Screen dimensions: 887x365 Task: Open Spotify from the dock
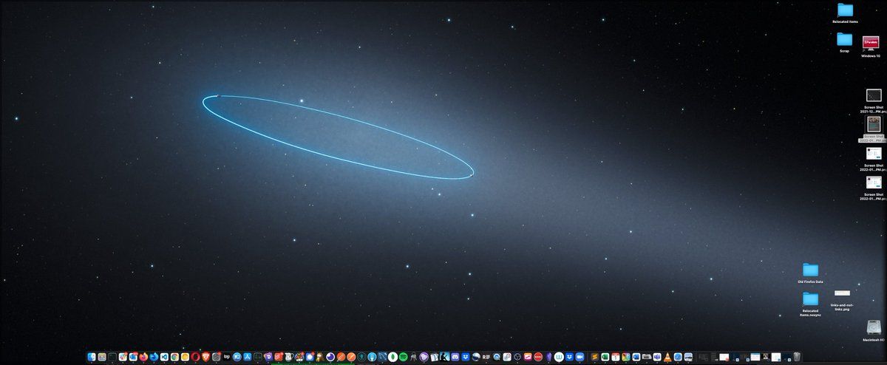(x=403, y=357)
